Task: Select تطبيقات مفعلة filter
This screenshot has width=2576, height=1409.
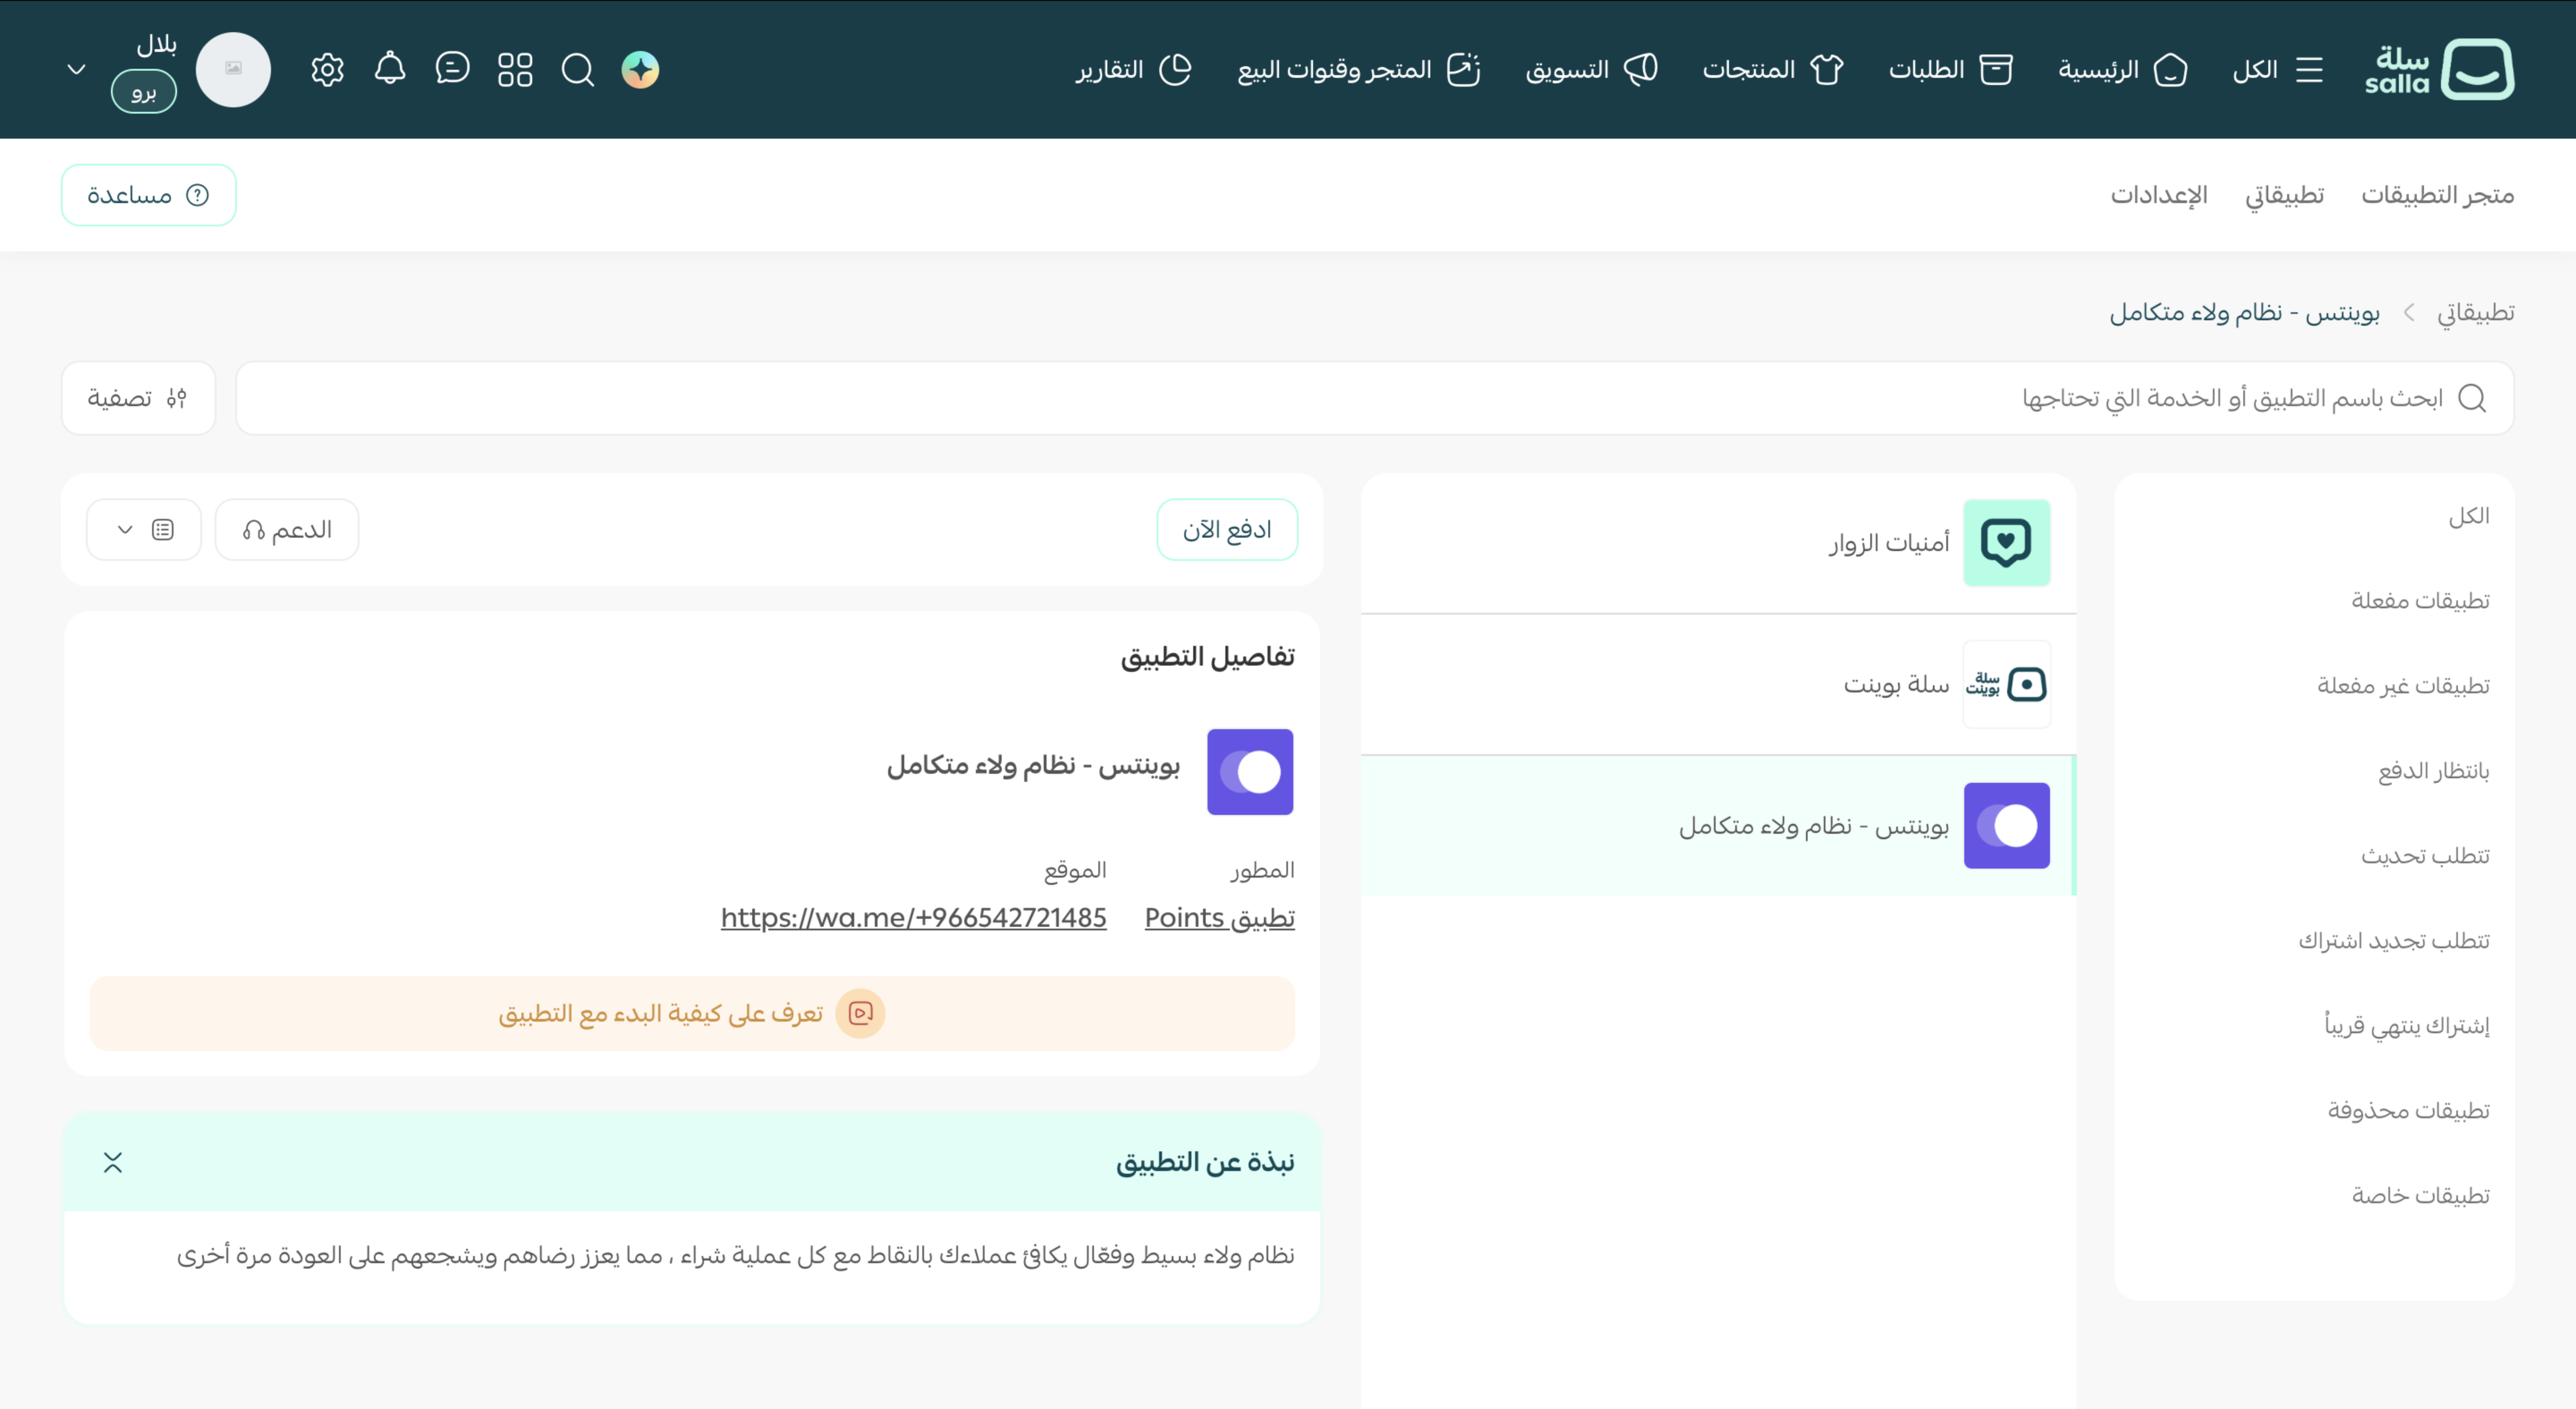Action: [x=2420, y=601]
